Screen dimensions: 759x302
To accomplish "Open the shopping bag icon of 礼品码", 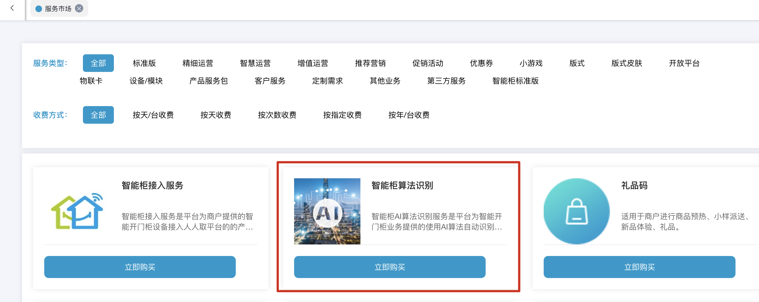I will point(577,211).
